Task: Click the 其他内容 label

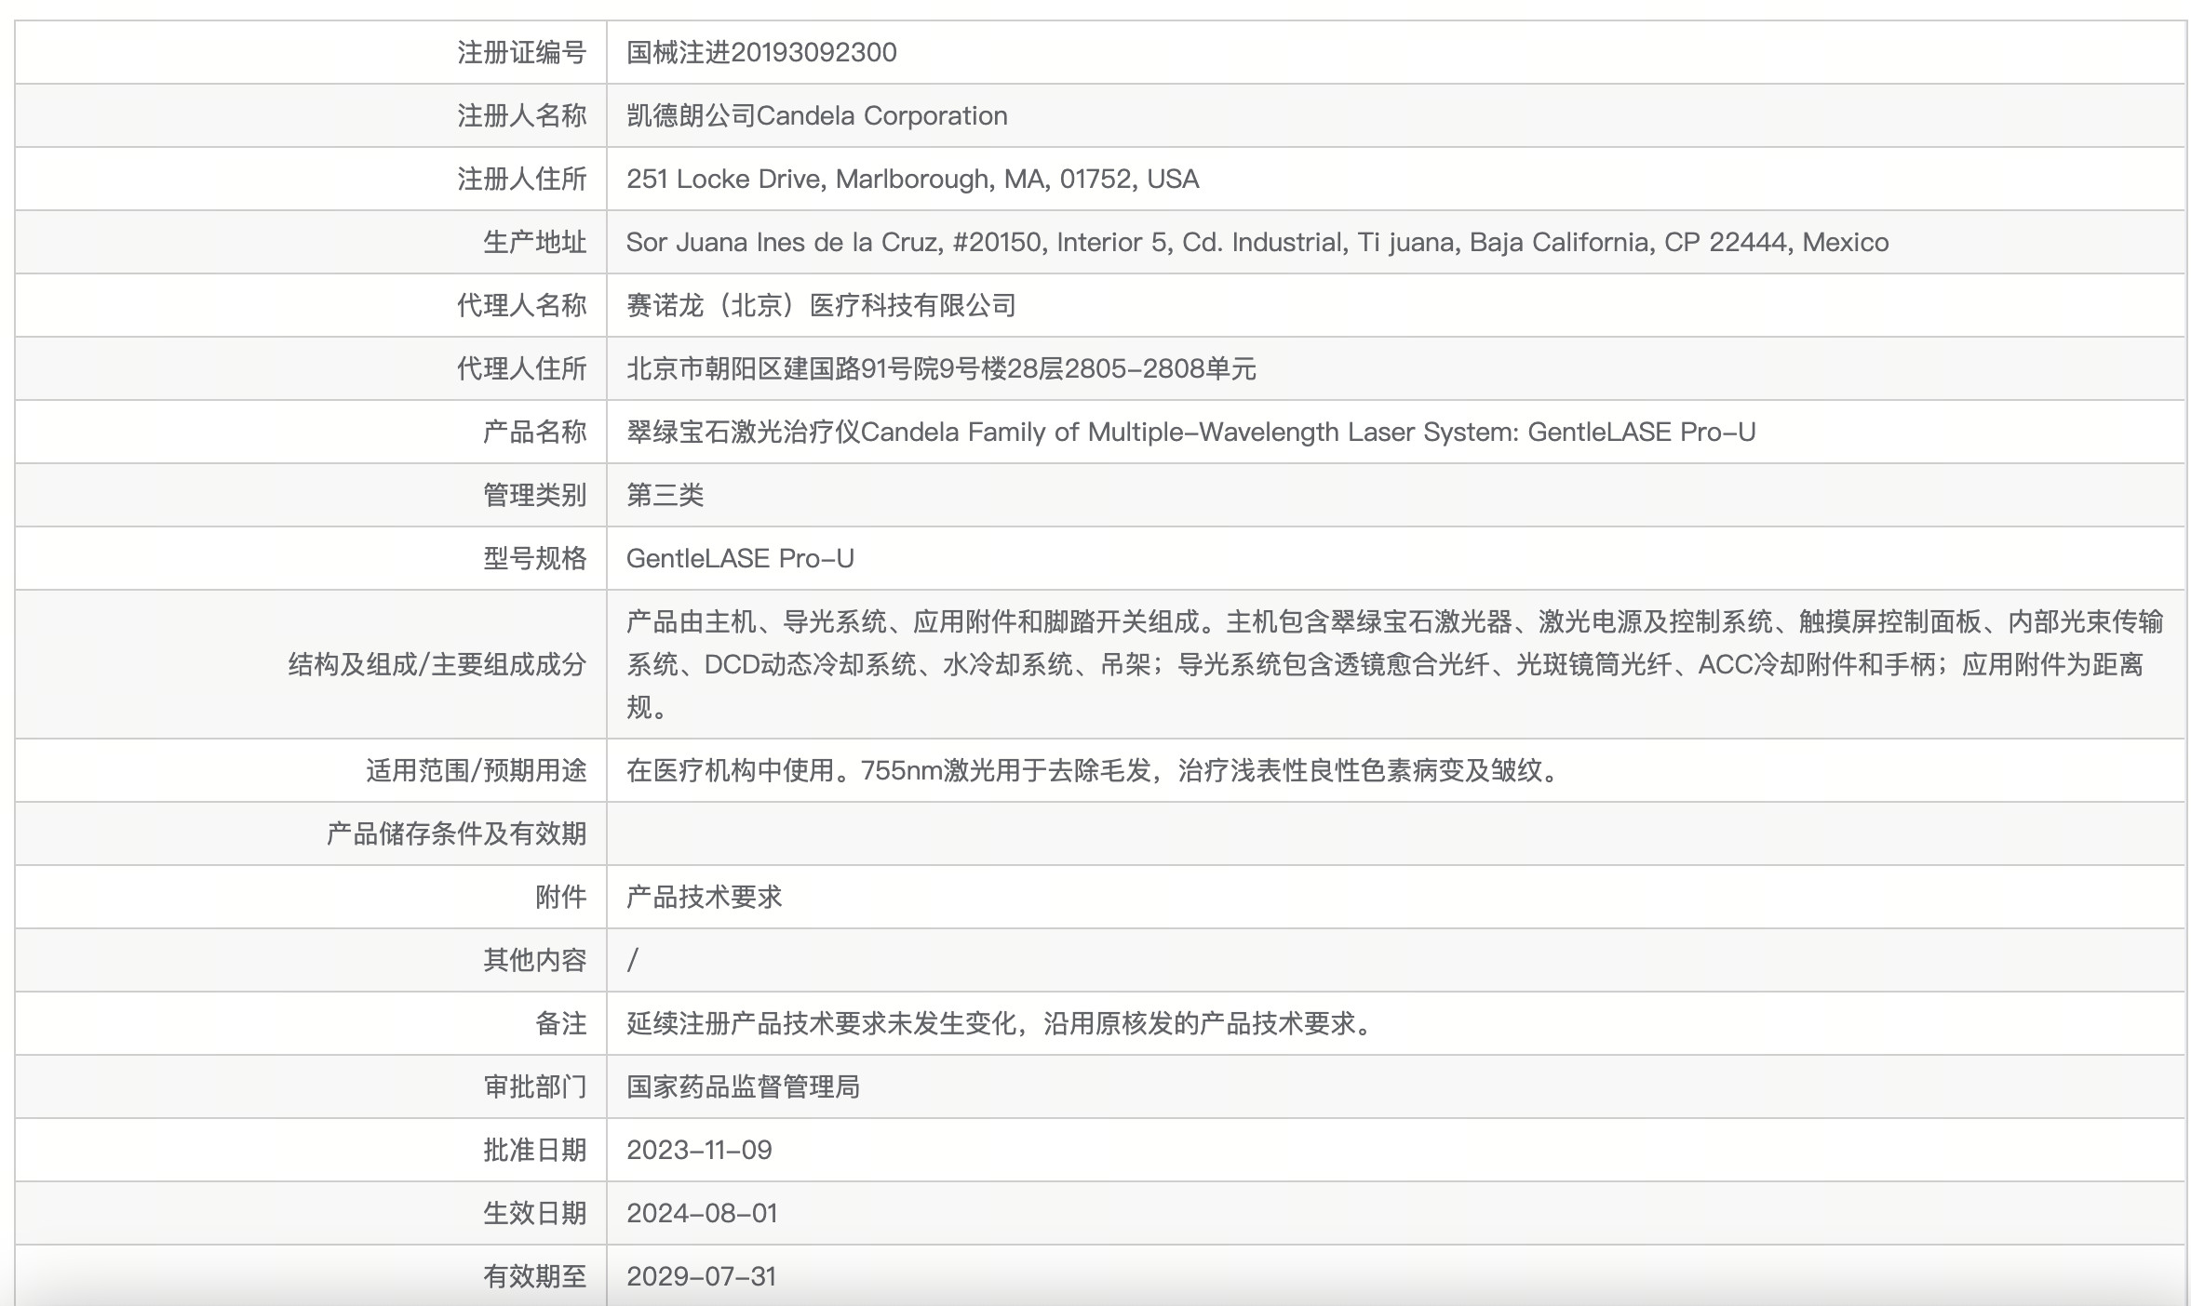Action: (x=534, y=960)
